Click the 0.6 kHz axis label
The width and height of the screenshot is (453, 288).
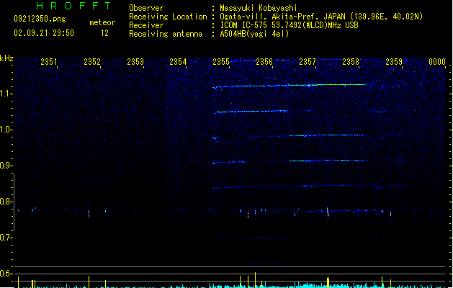coord(6,274)
